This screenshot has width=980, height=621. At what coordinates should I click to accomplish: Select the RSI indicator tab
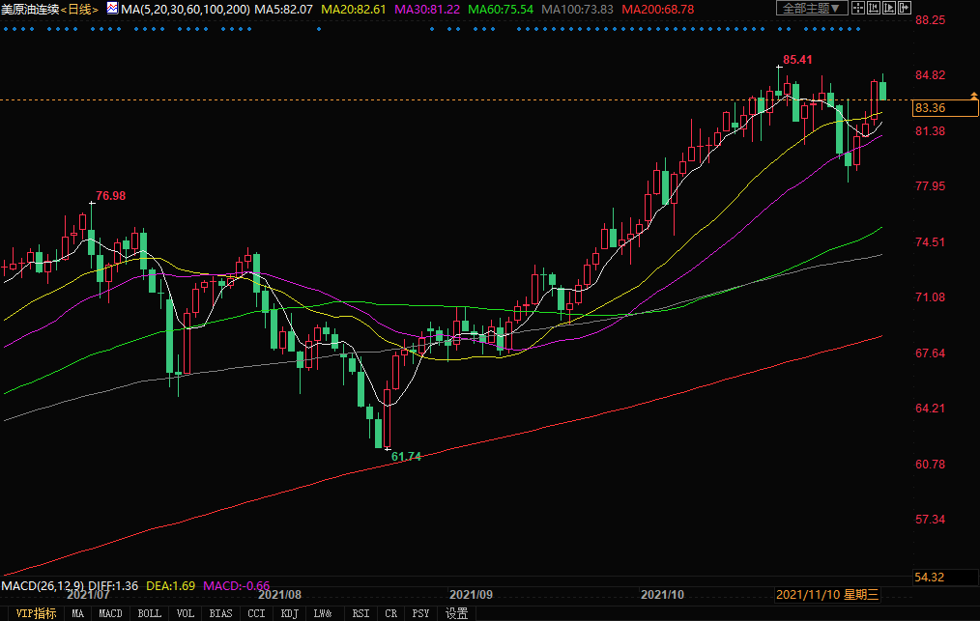coord(360,613)
